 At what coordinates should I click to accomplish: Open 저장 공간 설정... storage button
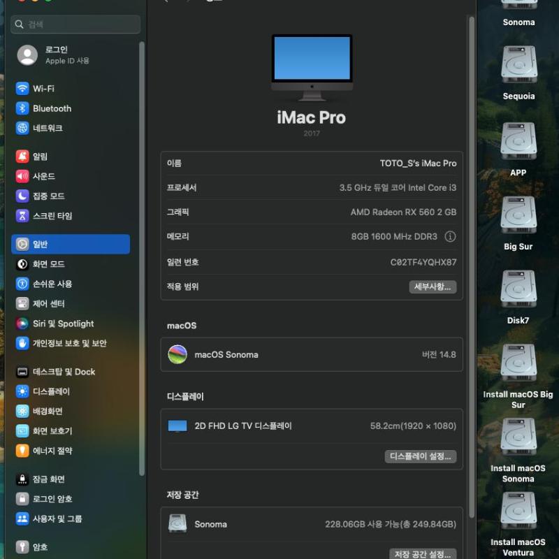pyautogui.click(x=423, y=553)
